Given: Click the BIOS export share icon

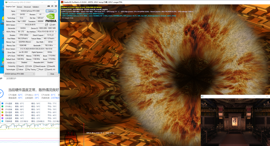Looking at the screenshot, I should [x=46, y=25].
